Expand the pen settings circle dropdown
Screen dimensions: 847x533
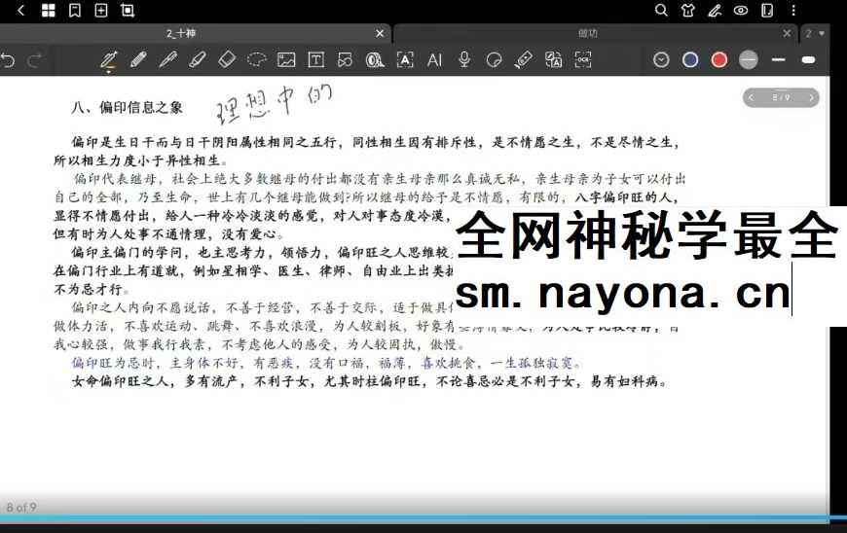click(x=661, y=59)
